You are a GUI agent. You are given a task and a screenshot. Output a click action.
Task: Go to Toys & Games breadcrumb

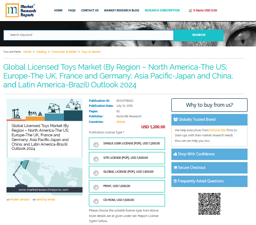coord(91,52)
